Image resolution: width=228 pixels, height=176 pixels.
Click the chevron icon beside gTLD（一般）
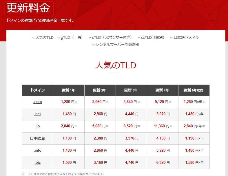[x=59, y=38]
